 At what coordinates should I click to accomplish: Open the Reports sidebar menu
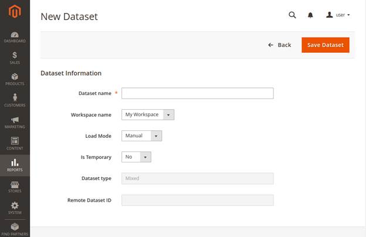click(15, 165)
